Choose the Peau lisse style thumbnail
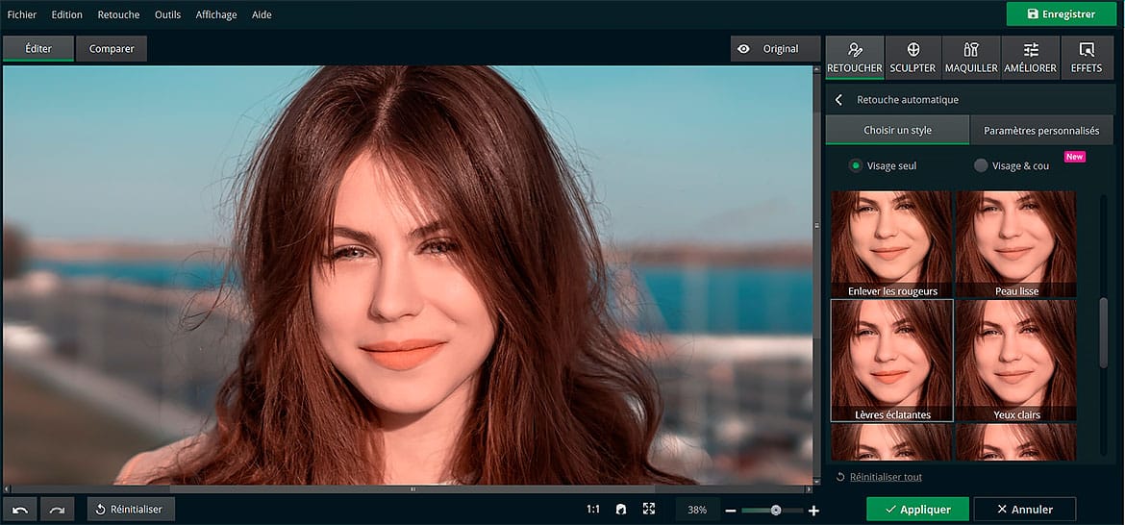Screen dimensions: 1125x525 pyautogui.click(x=1016, y=244)
